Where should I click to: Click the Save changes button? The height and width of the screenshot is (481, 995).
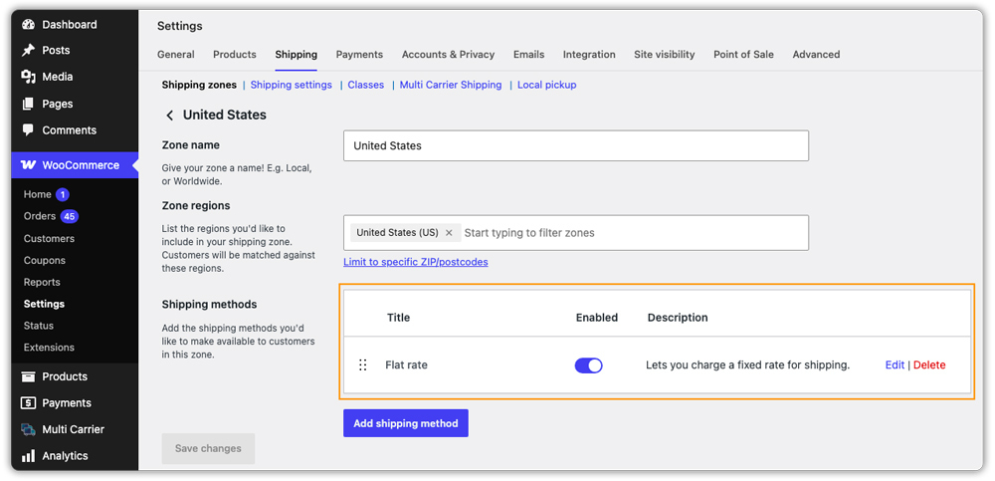coord(208,448)
